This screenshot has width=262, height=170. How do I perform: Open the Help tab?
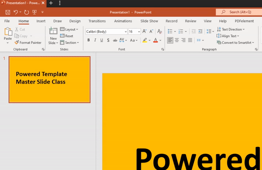click(x=223, y=21)
